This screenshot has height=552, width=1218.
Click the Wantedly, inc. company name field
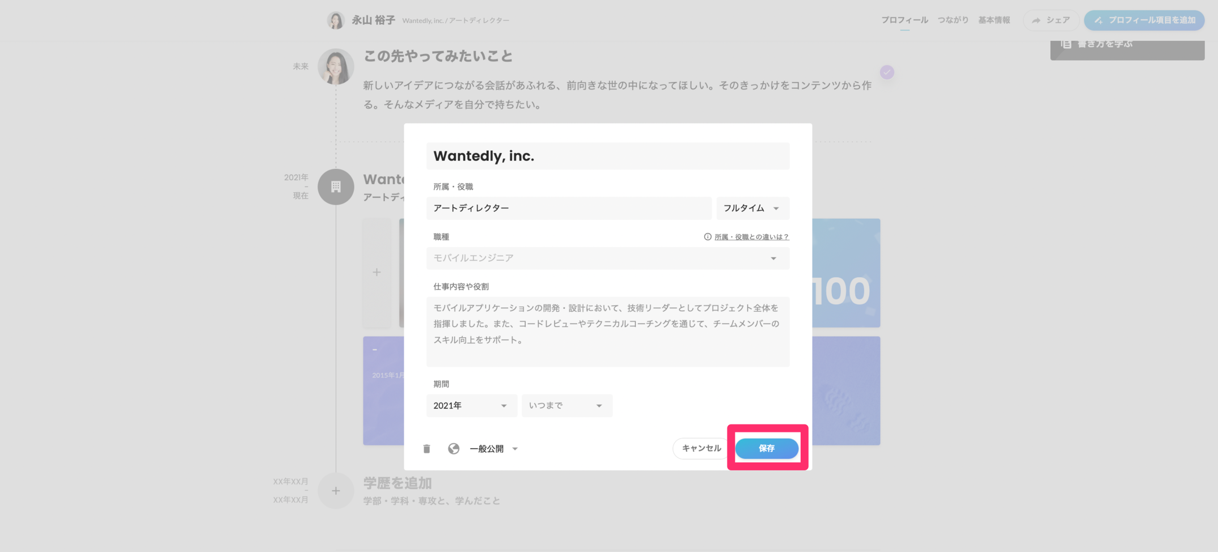point(608,156)
